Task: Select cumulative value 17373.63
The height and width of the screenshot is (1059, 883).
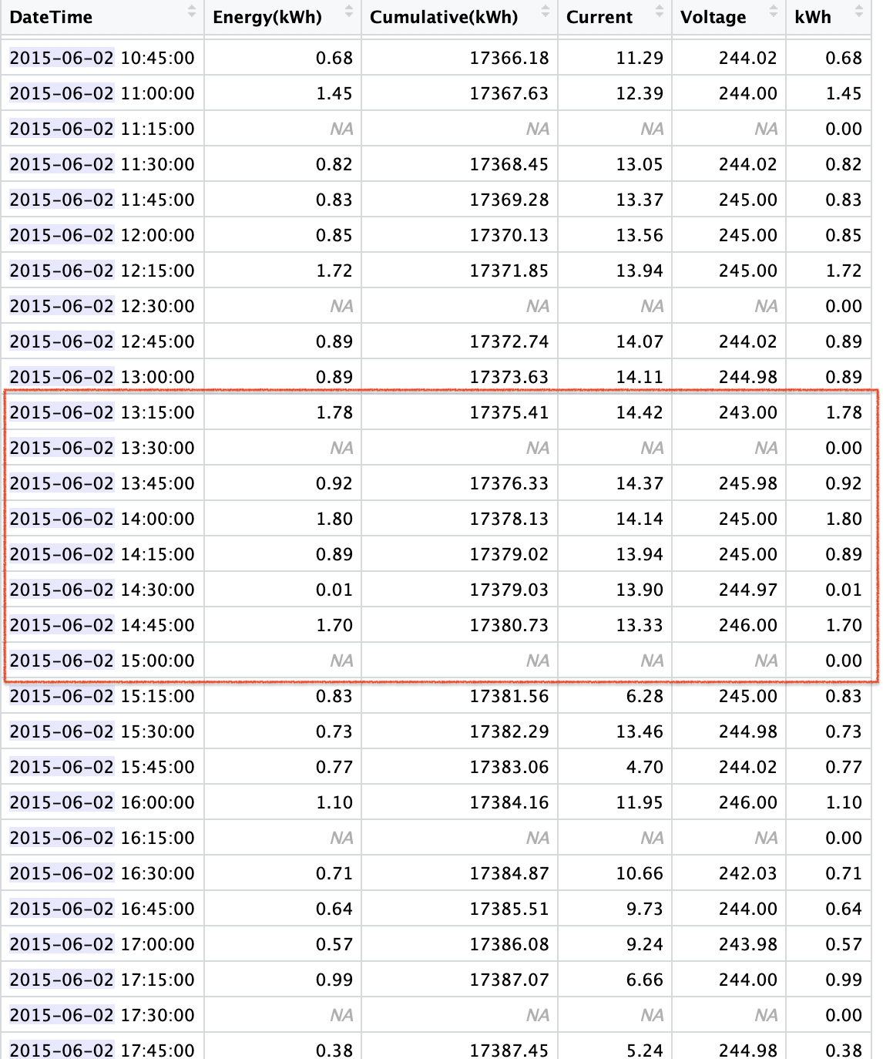Action: [x=509, y=377]
